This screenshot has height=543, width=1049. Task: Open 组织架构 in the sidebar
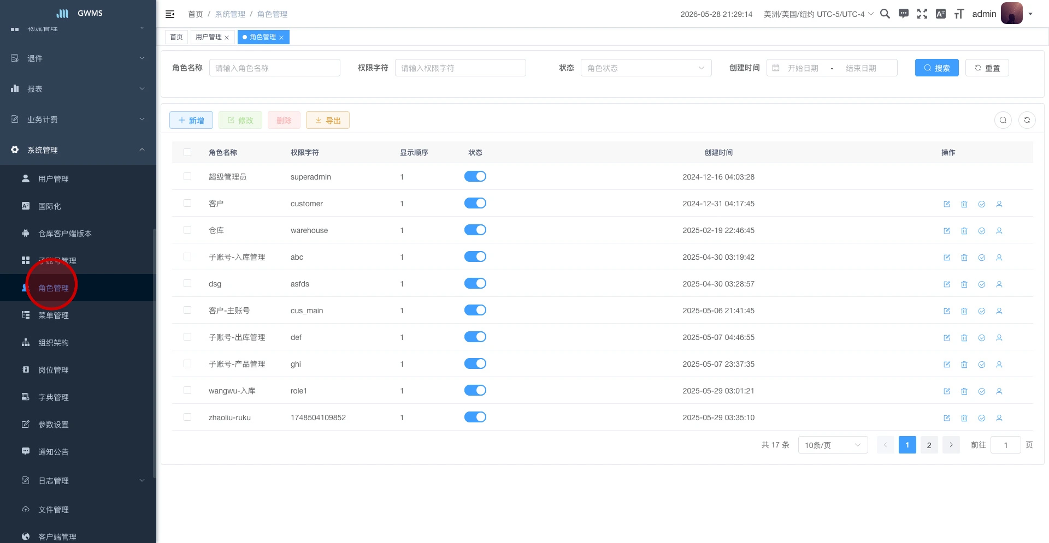click(78, 343)
